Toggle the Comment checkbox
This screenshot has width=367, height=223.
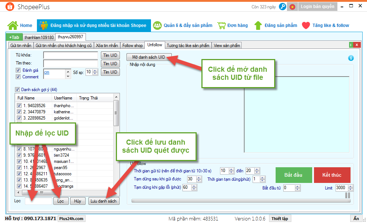(x=18, y=77)
